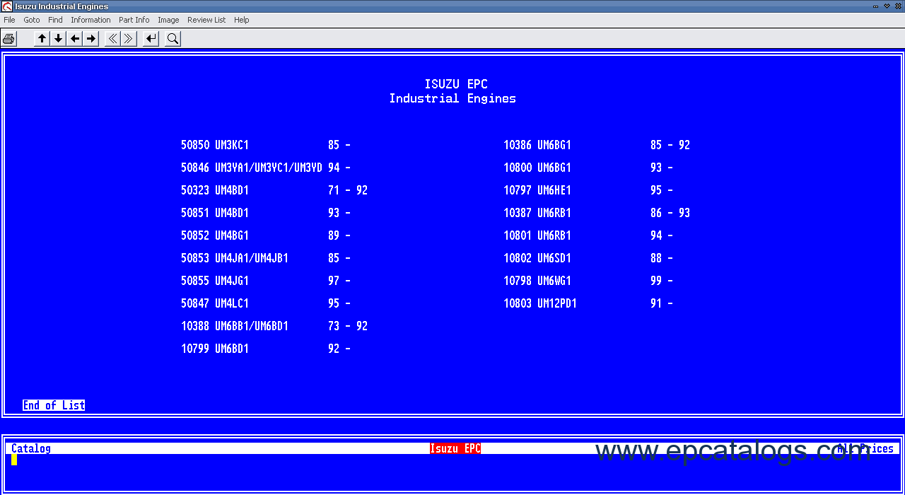This screenshot has width=905, height=495.
Task: Close the Isuzu Industrial Engines window
Action: pos(897,6)
